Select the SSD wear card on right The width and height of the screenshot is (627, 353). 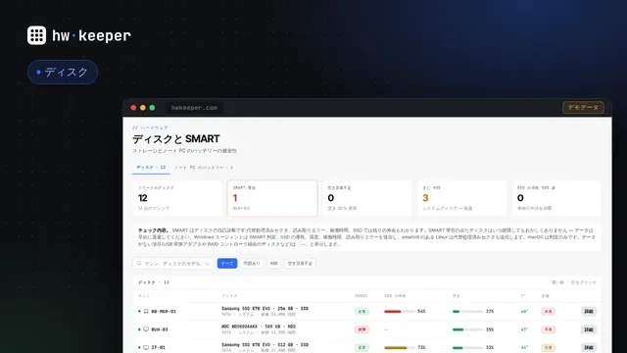[x=556, y=198]
